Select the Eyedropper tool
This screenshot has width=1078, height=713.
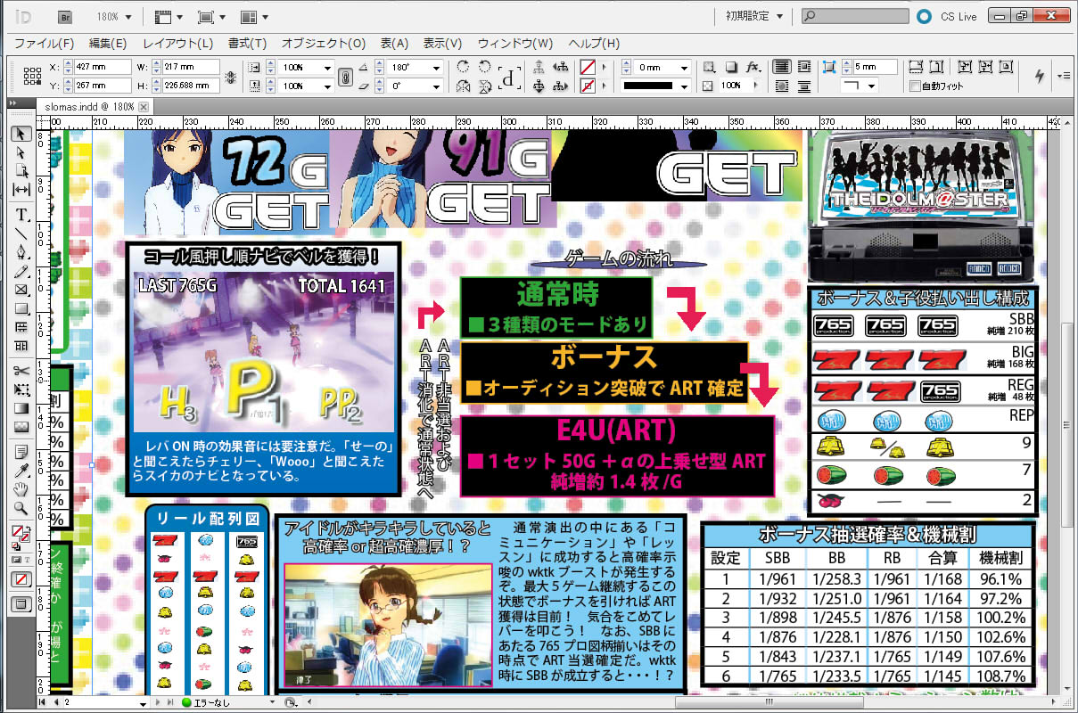click(x=21, y=471)
